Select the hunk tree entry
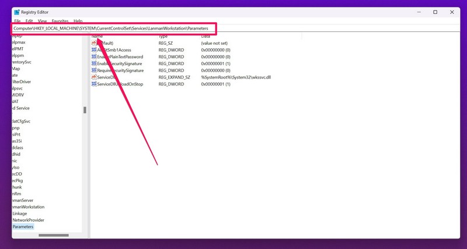 17,187
